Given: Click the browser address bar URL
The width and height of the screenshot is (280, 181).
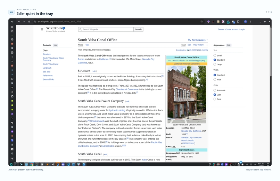Looking at the screenshot, I should [59, 21].
